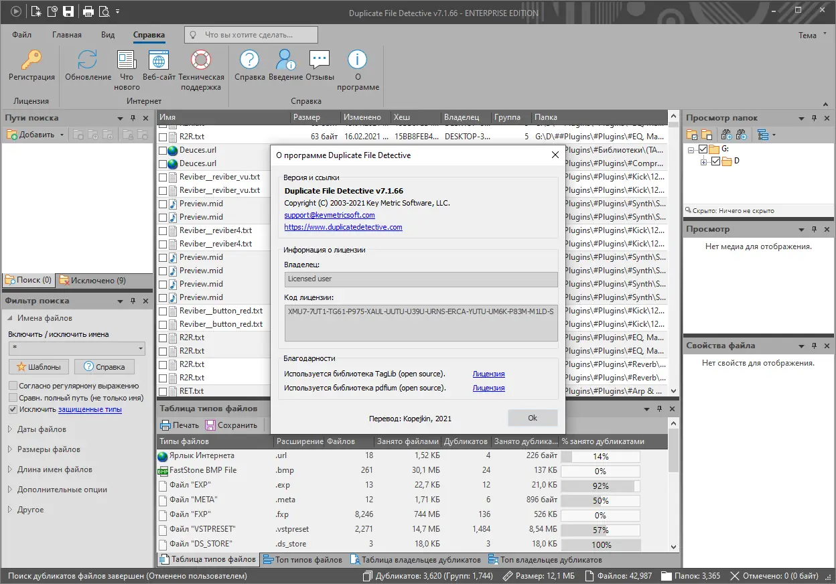Select the Топ типов файлов tab
This screenshot has width=836, height=584.
(303, 560)
